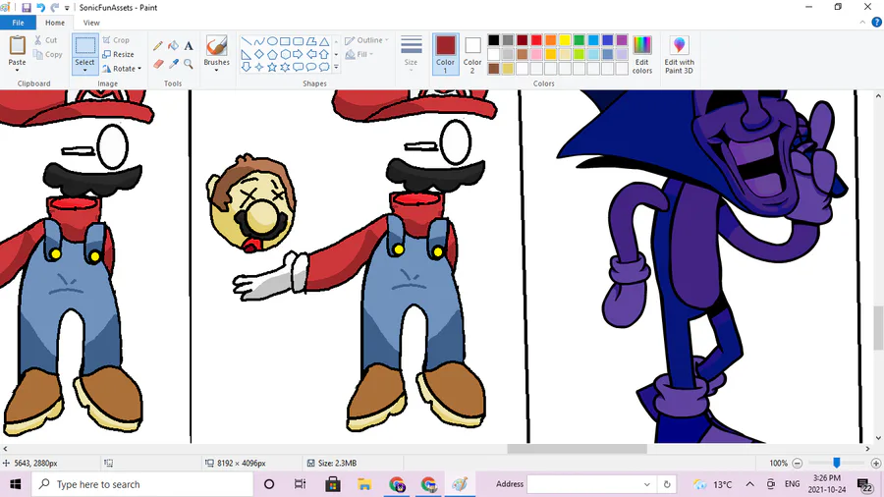Switch to the View tab
884x497 pixels.
(x=91, y=23)
